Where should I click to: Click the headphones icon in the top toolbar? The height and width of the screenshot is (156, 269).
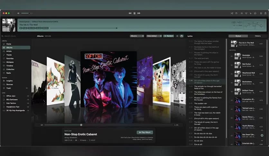255,13
